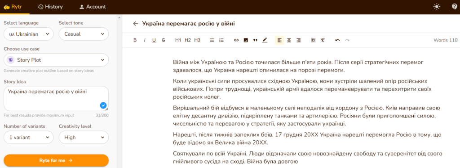Screen dimensions: 460x168
Task: Insert a link with the link icon
Action: coord(236,40)
